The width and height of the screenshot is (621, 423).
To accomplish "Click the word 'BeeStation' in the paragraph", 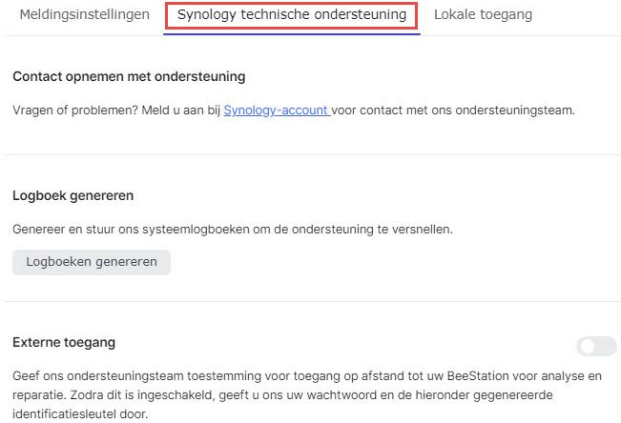I will pos(486,376).
